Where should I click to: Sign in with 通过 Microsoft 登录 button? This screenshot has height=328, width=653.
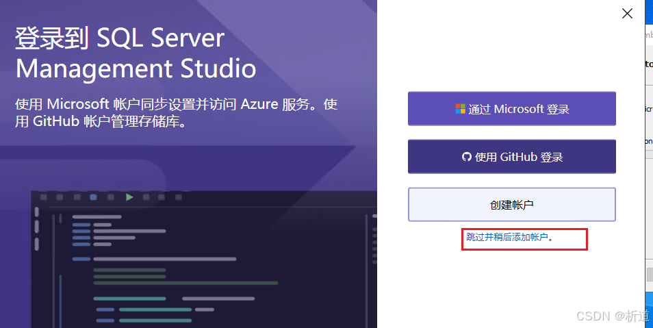[x=511, y=109]
